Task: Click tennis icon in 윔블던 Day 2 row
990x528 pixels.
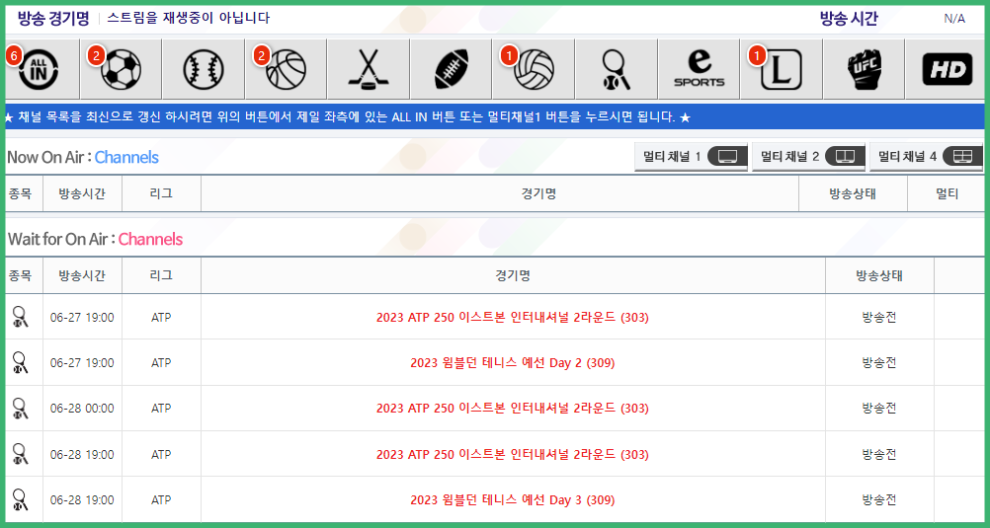Action: pos(21,363)
